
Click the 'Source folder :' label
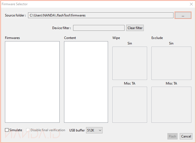pos(15,15)
